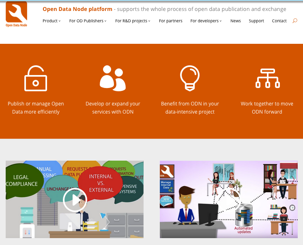
Task: Open the Support page
Action: (x=256, y=21)
